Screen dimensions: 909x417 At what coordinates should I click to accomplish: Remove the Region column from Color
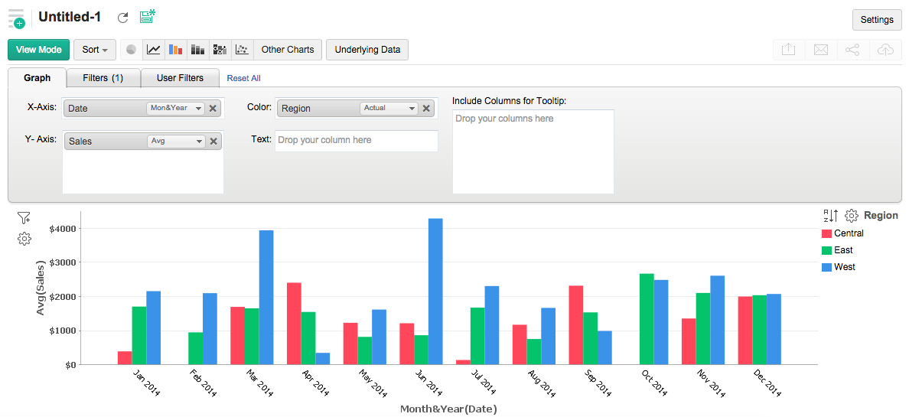tap(426, 108)
